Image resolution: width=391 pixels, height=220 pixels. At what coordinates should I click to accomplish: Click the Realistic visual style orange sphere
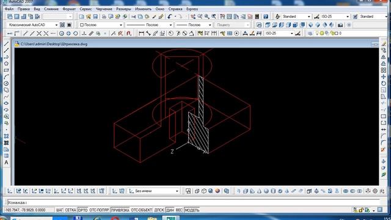click(217, 191)
